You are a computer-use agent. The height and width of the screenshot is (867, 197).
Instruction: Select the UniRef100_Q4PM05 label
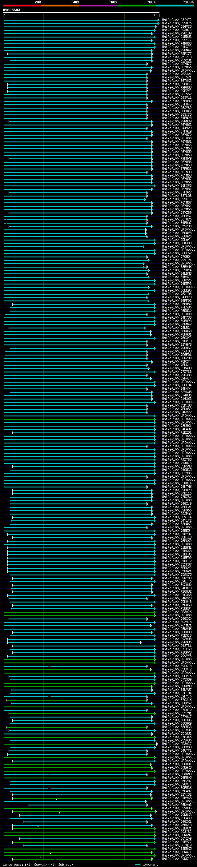point(177,778)
